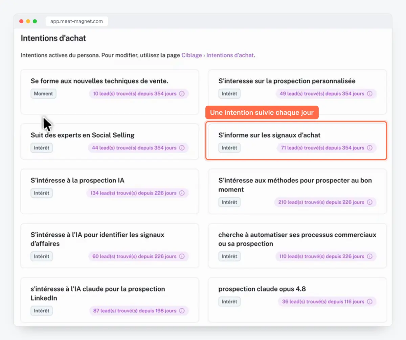Viewport: 406px width, 340px height.
Task: Click the '60 lead(s) trouvé(s) depuis 226 jours' badge
Action: pos(138,256)
